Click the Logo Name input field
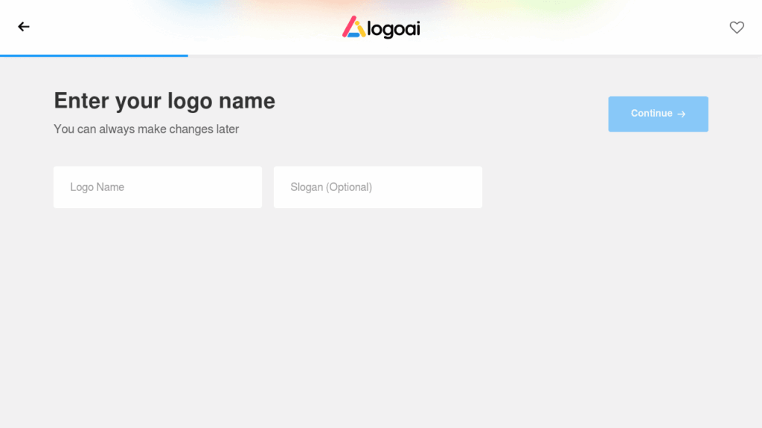Screen dimensions: 762x428 point(157,187)
